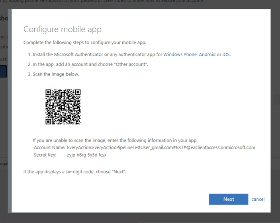
Task: Open the Android authenticator app link
Action: pos(207,54)
